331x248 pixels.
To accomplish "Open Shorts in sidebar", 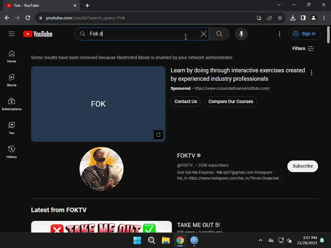I will 12,80.
